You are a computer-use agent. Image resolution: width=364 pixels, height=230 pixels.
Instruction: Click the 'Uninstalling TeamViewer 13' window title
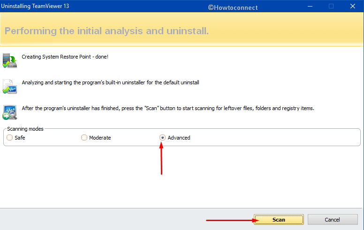pyautogui.click(x=35, y=6)
